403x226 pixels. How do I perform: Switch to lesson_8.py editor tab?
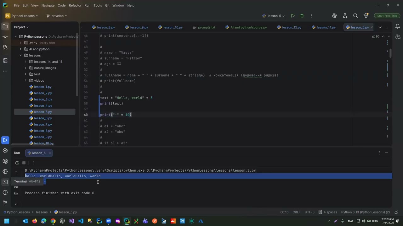[x=103, y=27]
